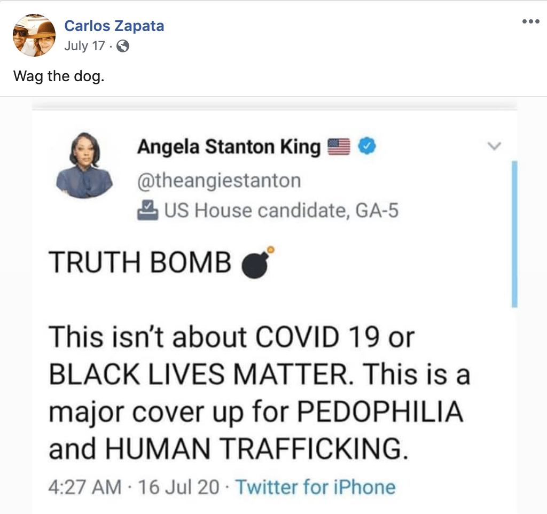The image size is (547, 514).
Task: Click the blue vertical scroll bar
Action: tap(514, 234)
